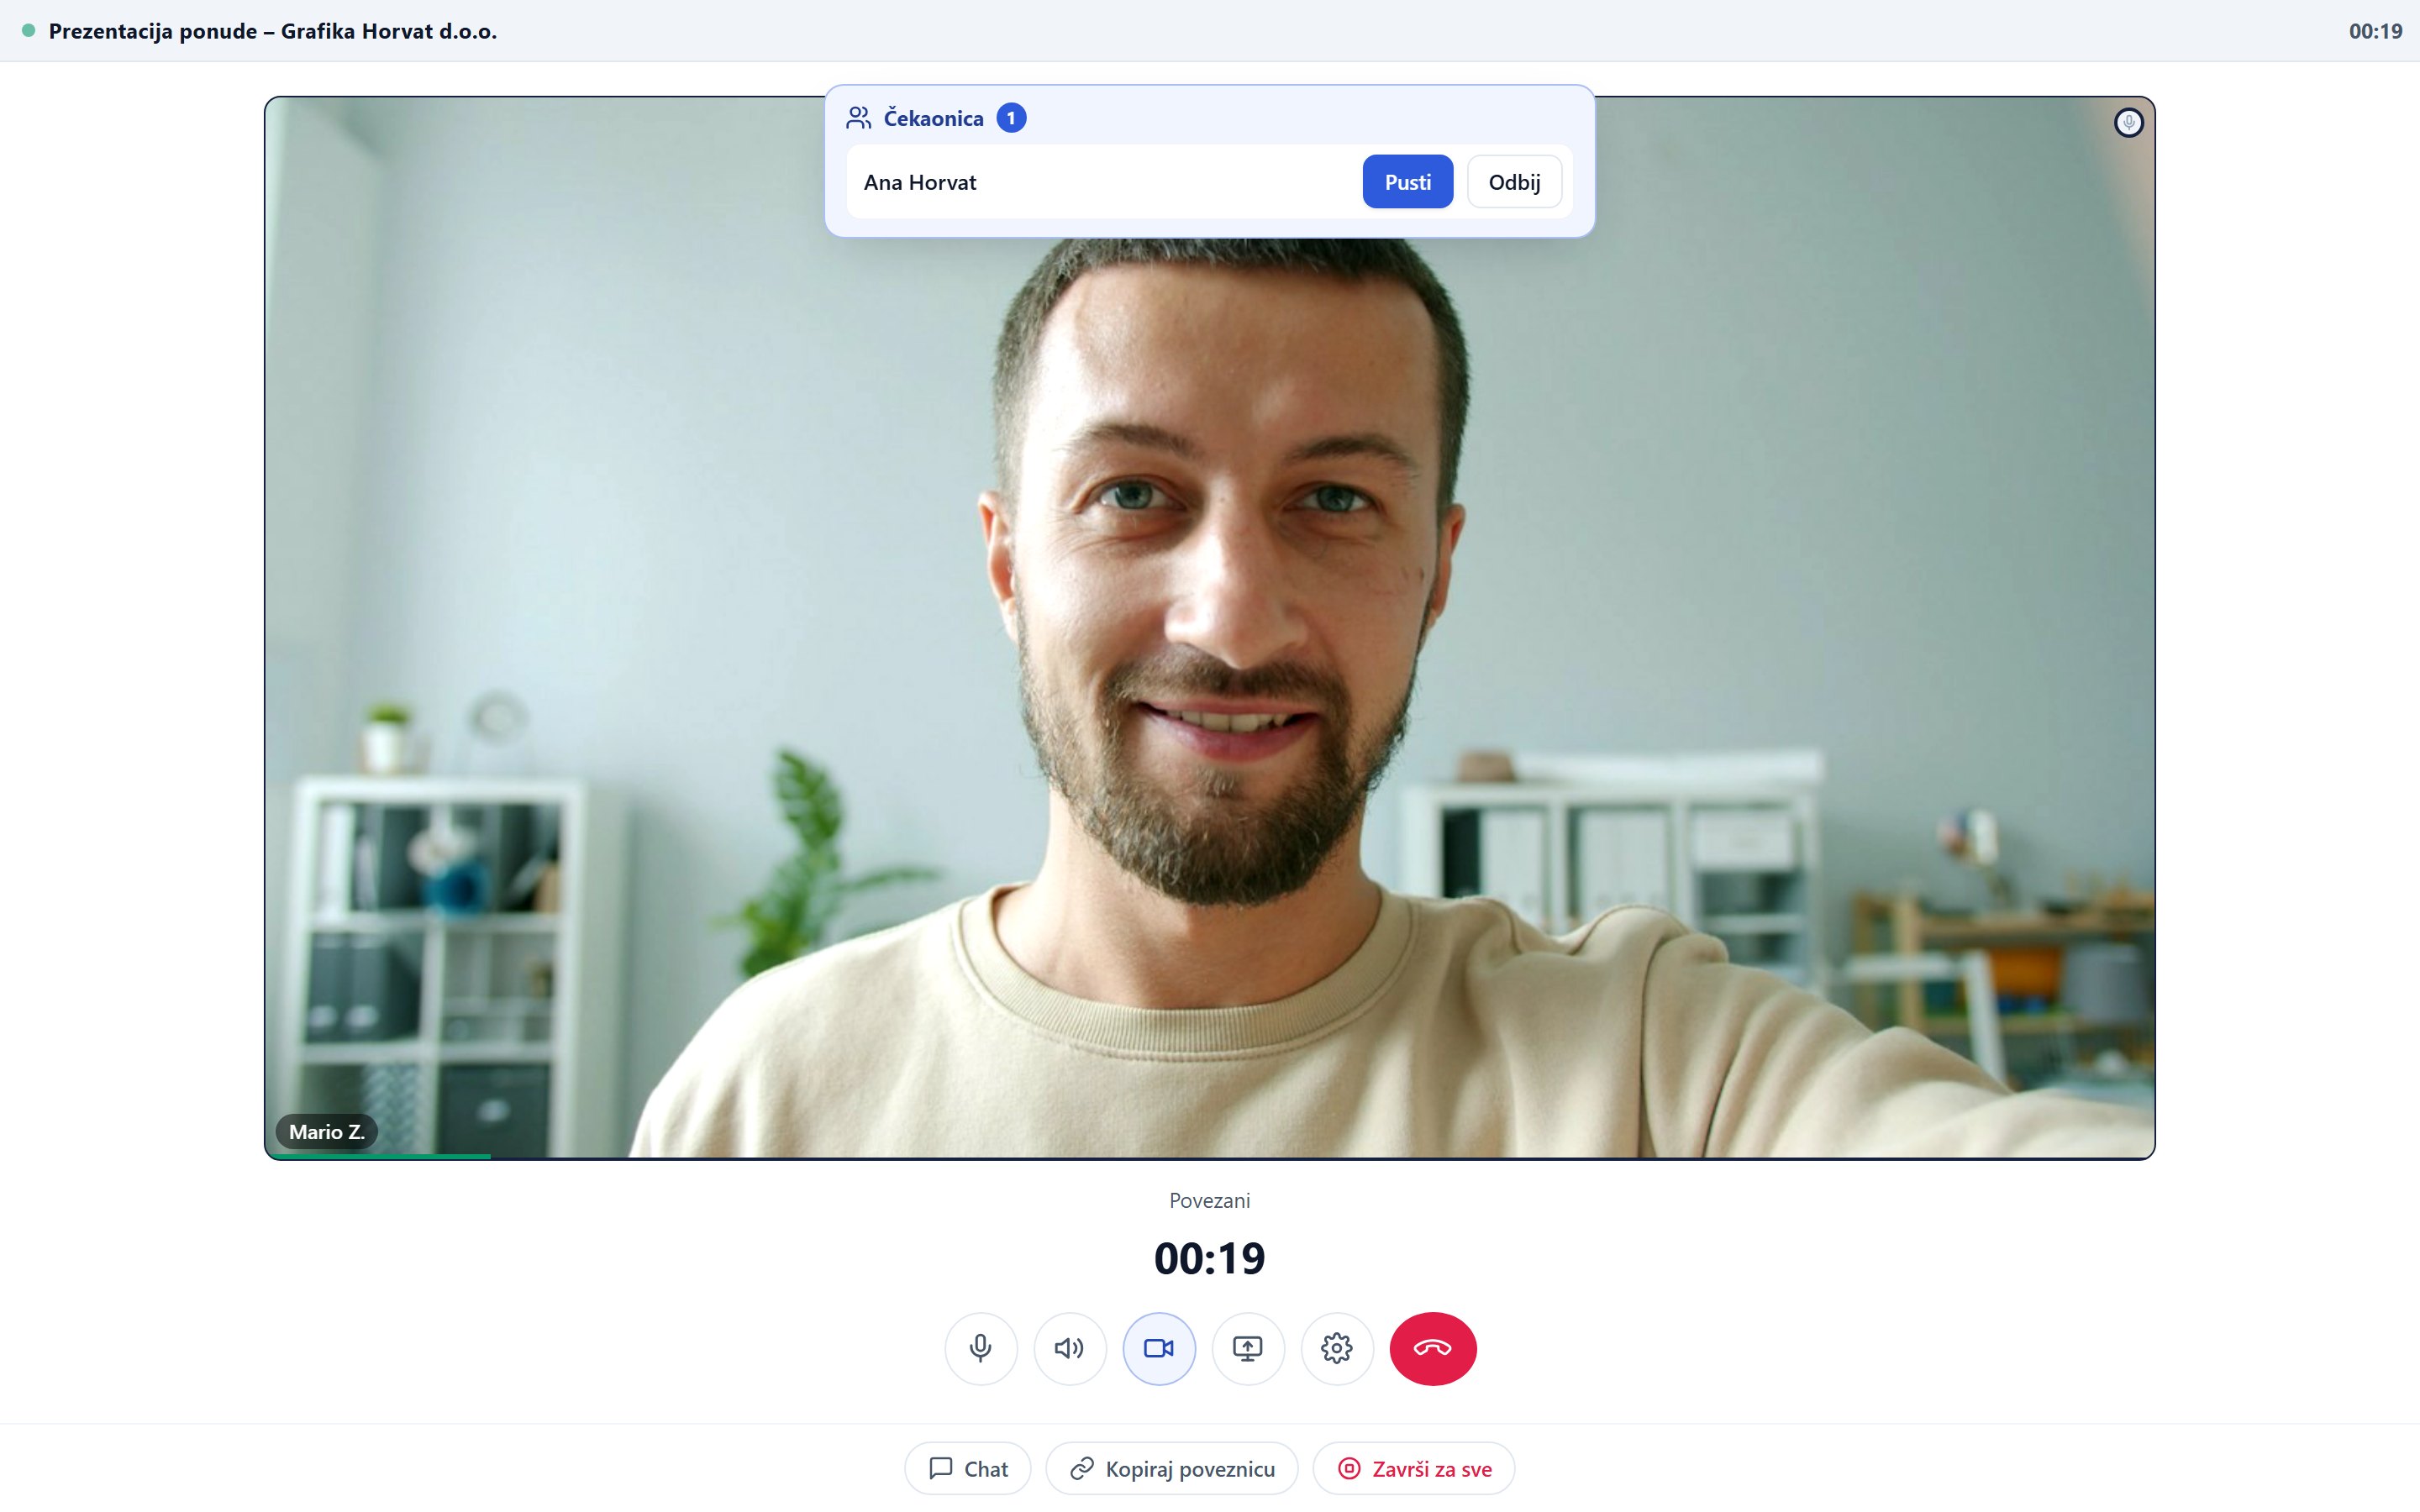
Task: Start screen sharing
Action: pyautogui.click(x=1247, y=1348)
